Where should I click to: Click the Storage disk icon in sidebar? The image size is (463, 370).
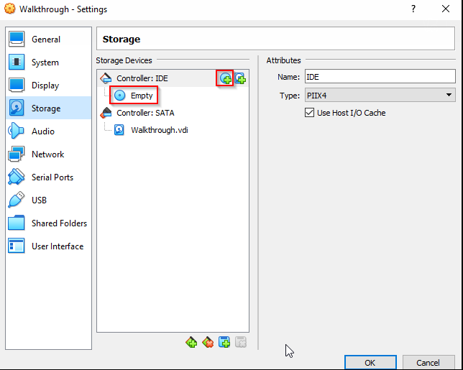[x=17, y=108]
